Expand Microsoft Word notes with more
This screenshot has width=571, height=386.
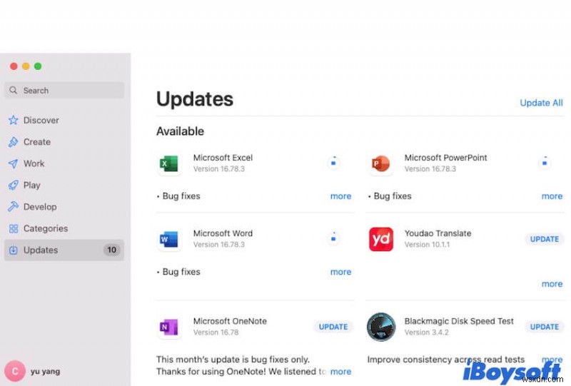click(x=341, y=272)
